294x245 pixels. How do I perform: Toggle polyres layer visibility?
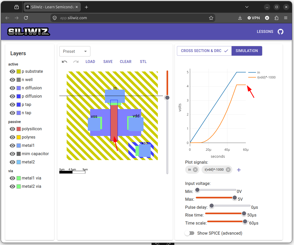point(12,137)
